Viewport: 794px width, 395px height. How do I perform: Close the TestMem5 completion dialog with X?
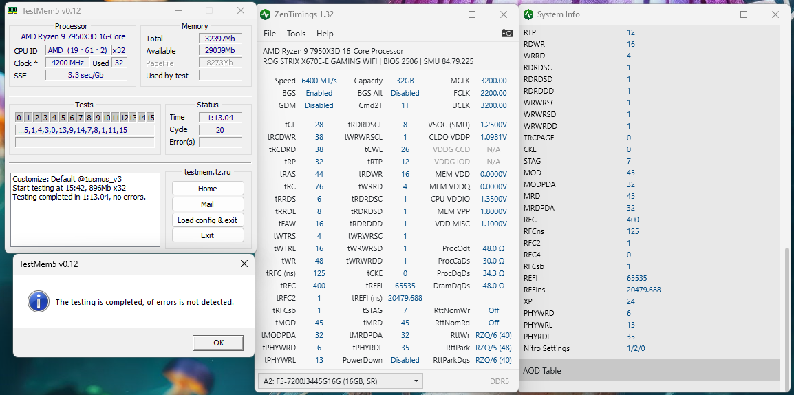pos(244,264)
